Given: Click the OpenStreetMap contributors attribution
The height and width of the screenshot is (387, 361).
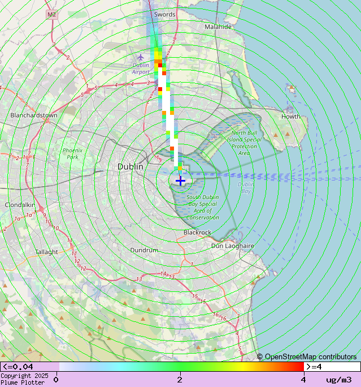Looking at the screenshot, I should pyautogui.click(x=307, y=357).
